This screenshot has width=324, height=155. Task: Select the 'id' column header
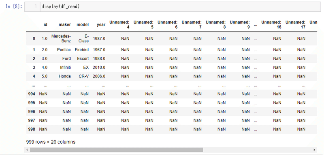coord(45,25)
